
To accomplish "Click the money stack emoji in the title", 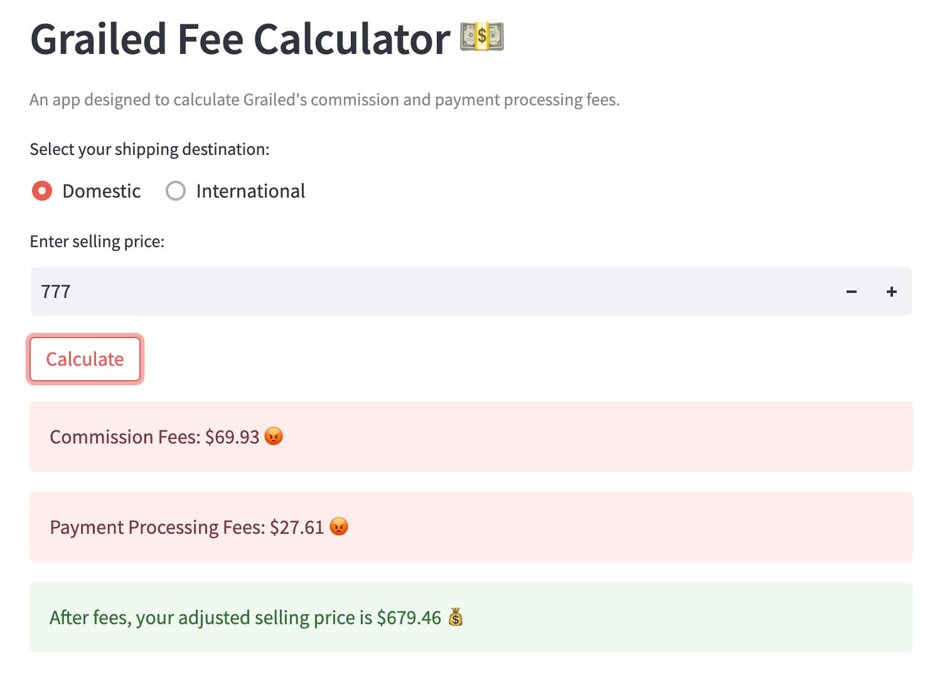I will pos(481,38).
